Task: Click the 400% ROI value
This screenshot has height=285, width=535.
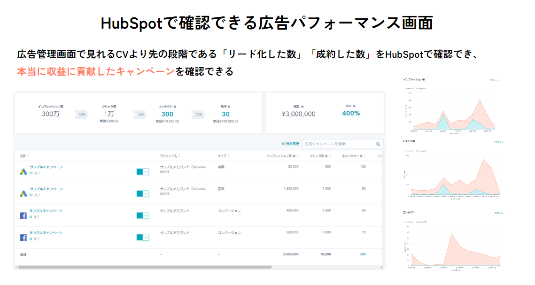Action: (x=351, y=114)
